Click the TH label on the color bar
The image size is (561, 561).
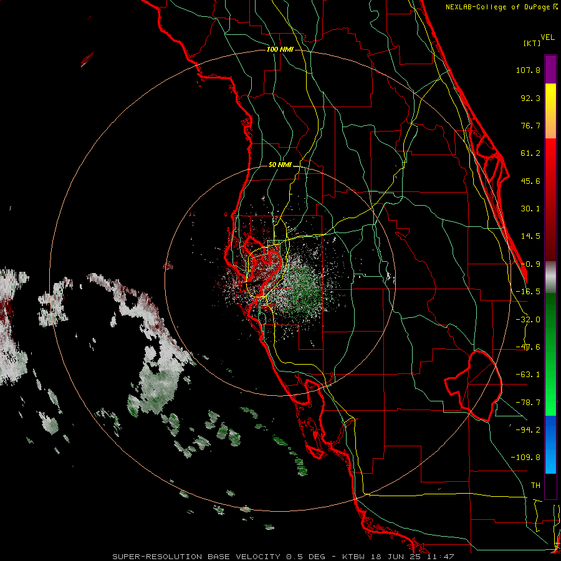(x=535, y=486)
